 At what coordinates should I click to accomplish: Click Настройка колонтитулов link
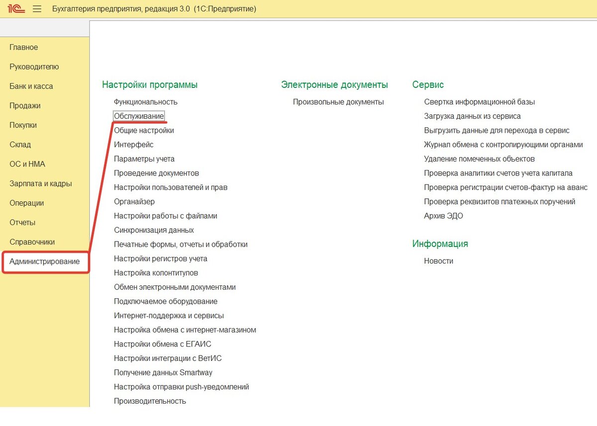[156, 273]
